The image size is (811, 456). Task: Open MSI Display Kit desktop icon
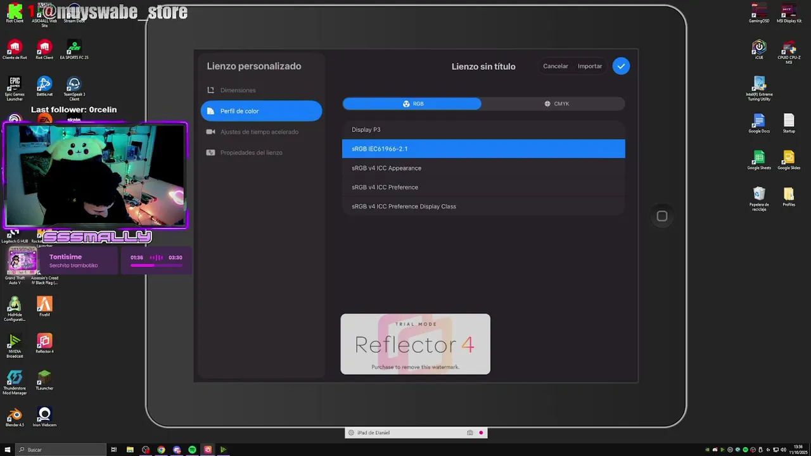click(789, 13)
